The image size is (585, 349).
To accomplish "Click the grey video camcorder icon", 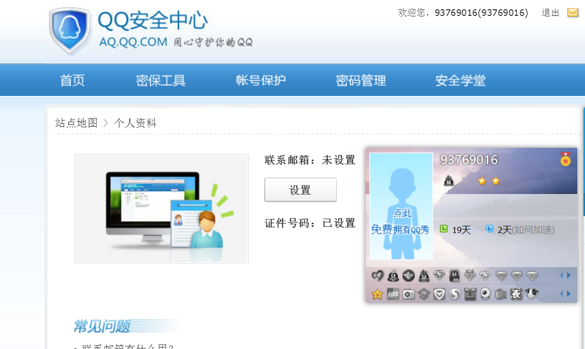I will click(x=500, y=295).
